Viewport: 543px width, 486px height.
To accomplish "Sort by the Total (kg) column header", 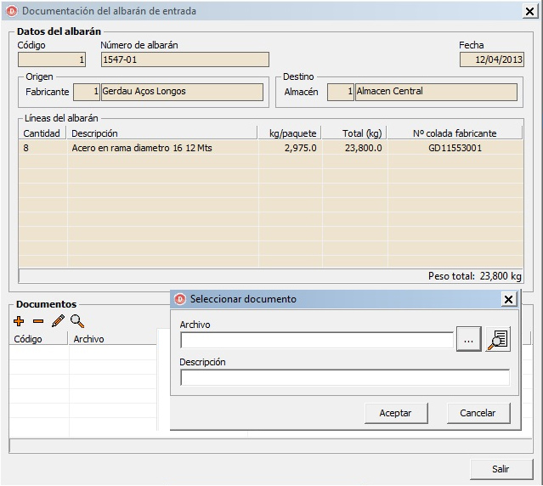I will [354, 133].
